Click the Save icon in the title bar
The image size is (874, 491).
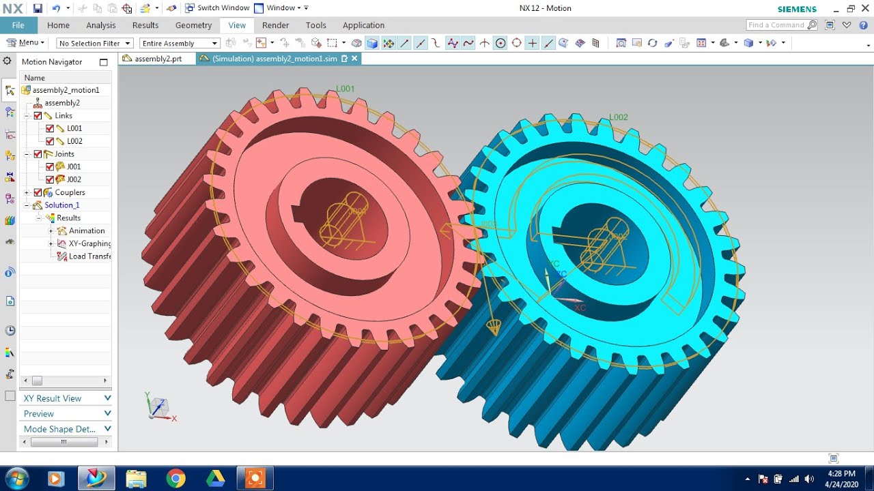tap(38, 8)
